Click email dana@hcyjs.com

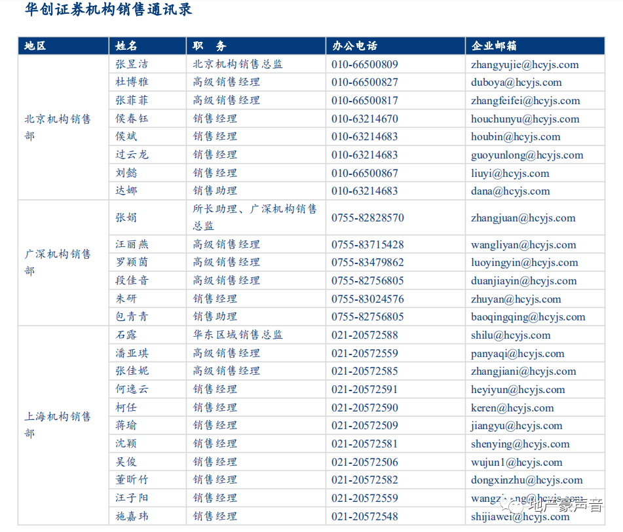pos(510,191)
